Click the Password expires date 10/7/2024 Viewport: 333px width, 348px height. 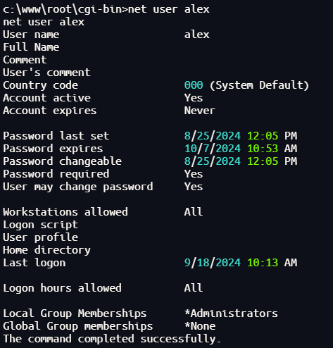[x=213, y=149]
